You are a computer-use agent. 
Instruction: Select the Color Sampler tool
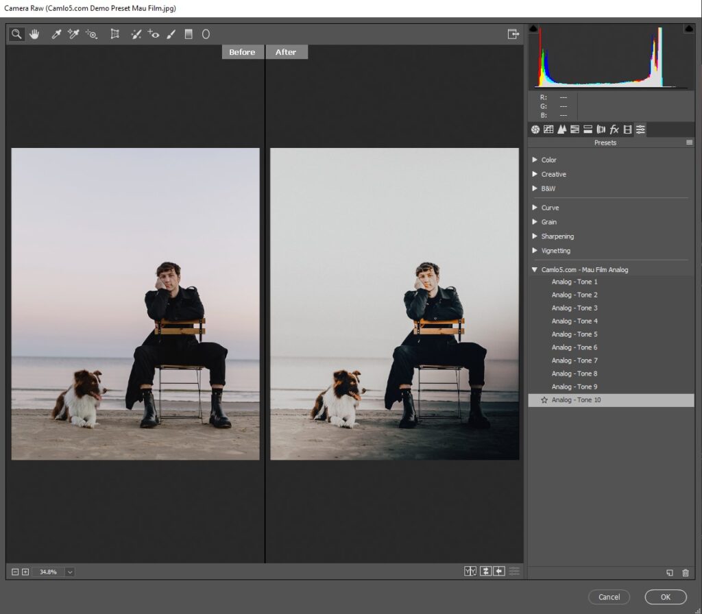pyautogui.click(x=73, y=34)
